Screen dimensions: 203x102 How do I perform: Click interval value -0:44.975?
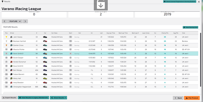pos(92,54)
